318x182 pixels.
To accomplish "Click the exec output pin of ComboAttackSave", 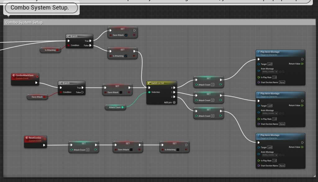I will (x=36, y=83).
